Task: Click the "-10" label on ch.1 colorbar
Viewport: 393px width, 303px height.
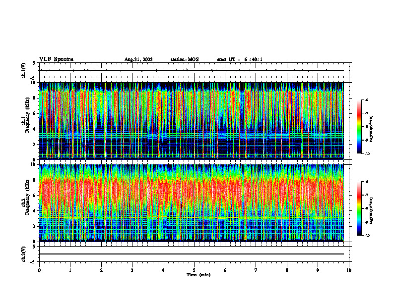Action: (x=367, y=154)
